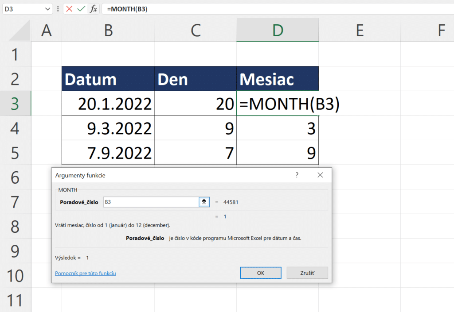
Task: Select the Mesiac cell showing 3
Action: tap(278, 128)
